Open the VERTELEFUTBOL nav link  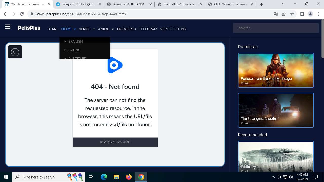(174, 29)
